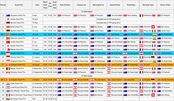This screenshot has height=101, width=174.
Task: Click Indian flag beside Force Lotus in Singapore Grand Prix row
Action: 154,61
